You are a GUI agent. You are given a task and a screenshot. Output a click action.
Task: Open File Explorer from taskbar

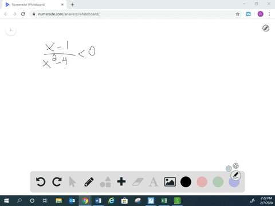[x=58, y=201]
